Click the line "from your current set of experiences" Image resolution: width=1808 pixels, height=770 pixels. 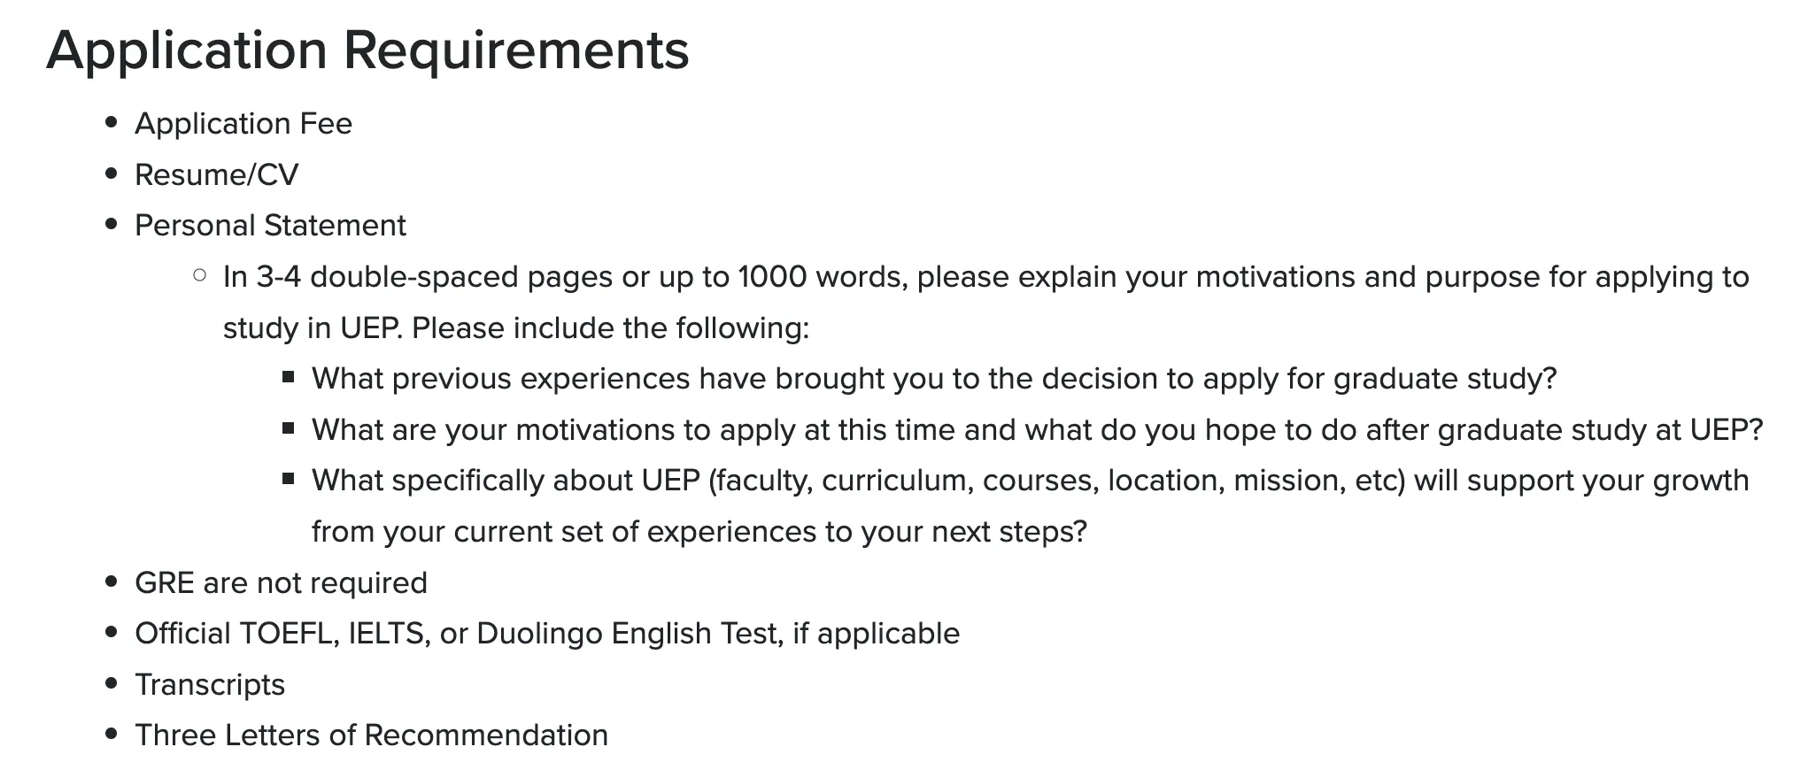coord(699,532)
